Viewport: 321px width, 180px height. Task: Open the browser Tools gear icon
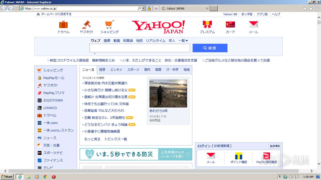(x=317, y=9)
